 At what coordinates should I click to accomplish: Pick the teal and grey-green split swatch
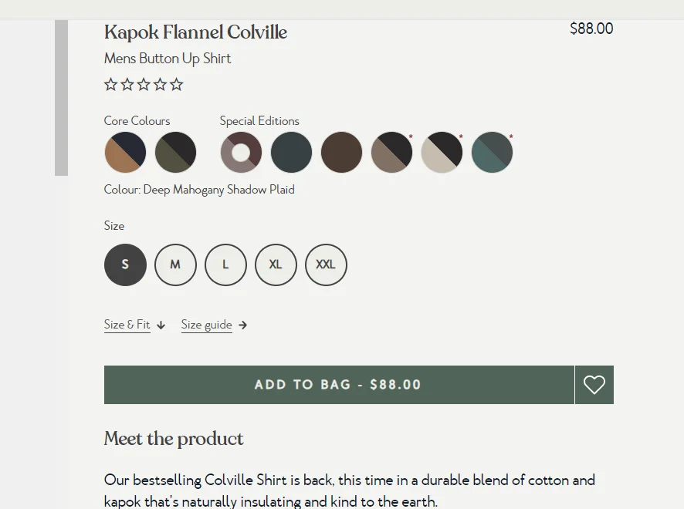coord(492,152)
